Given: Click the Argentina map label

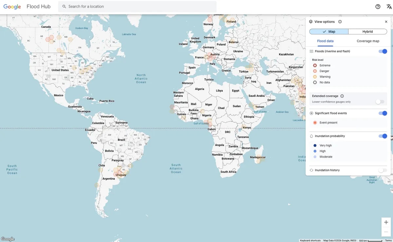Looking at the screenshot, I should [109, 179].
